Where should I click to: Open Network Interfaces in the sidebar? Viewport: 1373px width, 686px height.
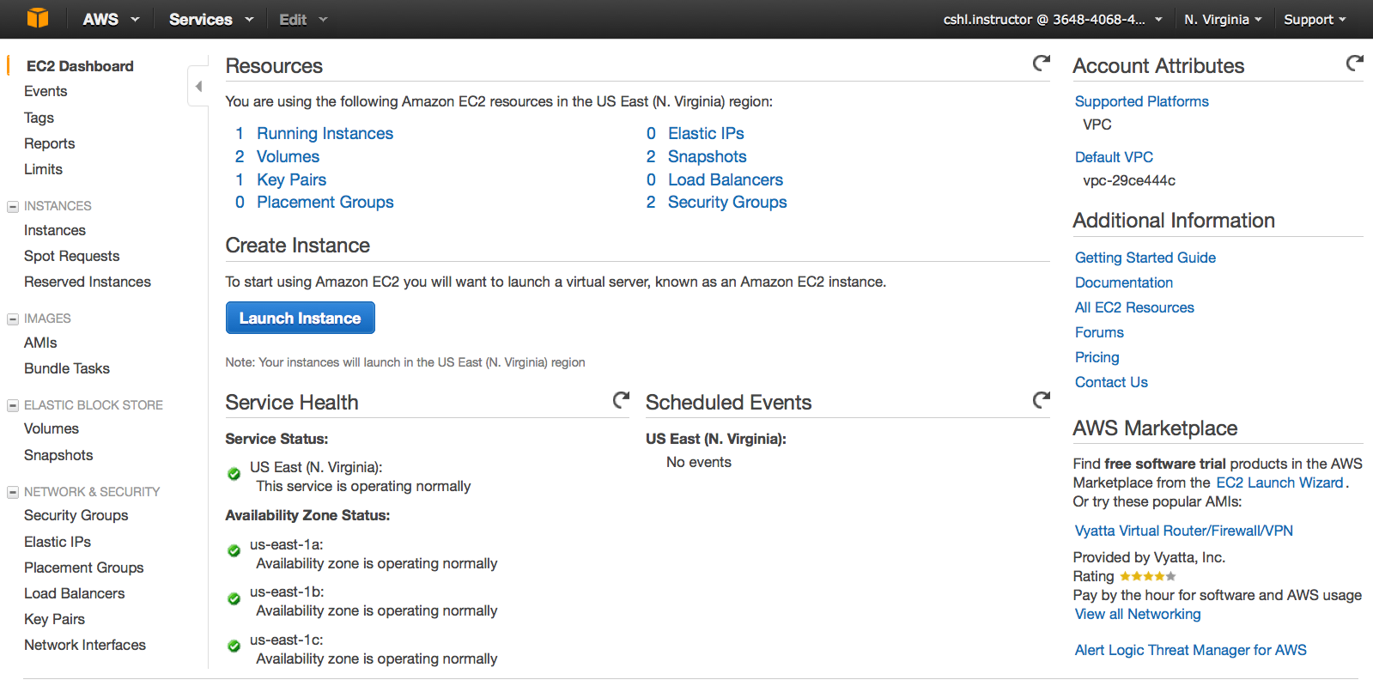coord(85,645)
